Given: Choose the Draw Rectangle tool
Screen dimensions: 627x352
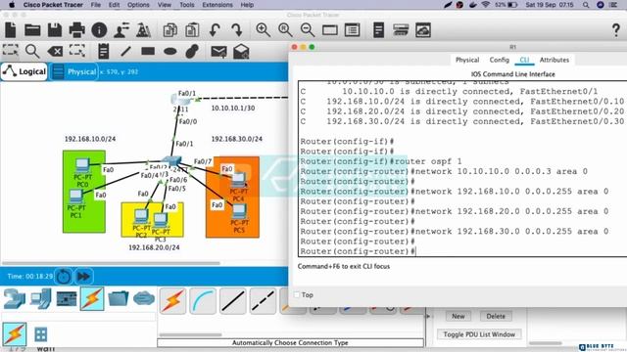Looking at the screenshot, I should click(148, 51).
